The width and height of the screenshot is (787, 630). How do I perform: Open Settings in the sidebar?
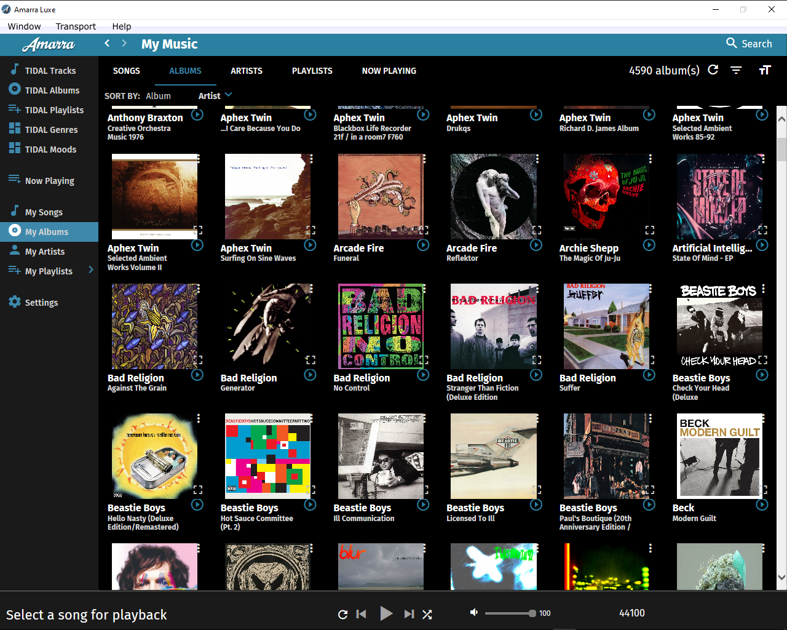point(41,302)
